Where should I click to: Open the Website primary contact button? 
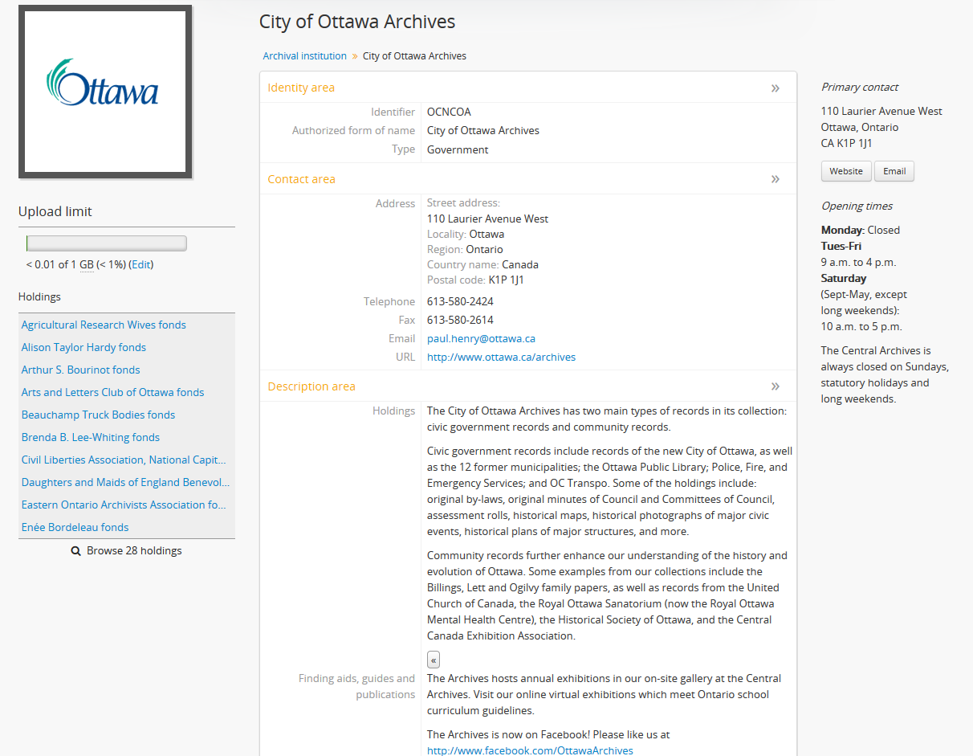[845, 171]
